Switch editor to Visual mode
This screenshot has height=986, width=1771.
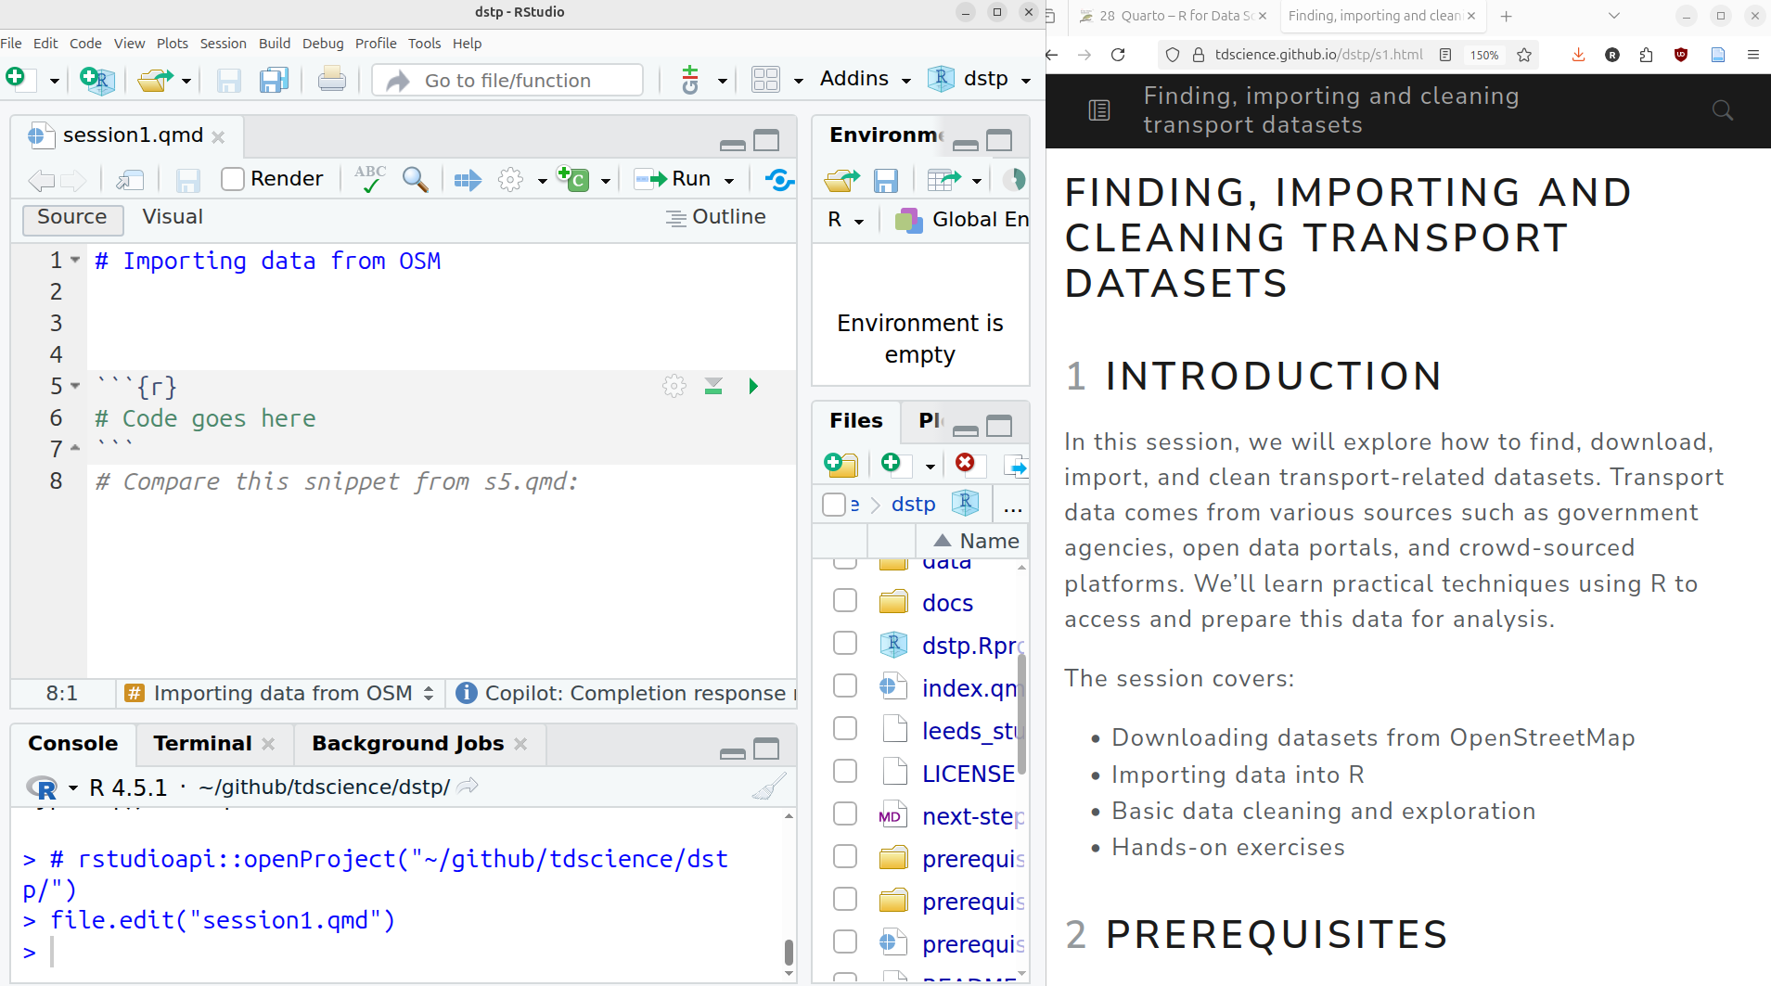172,217
